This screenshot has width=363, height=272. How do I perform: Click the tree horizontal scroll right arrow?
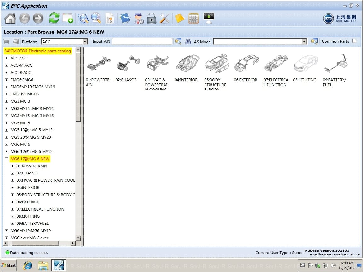(x=73, y=243)
